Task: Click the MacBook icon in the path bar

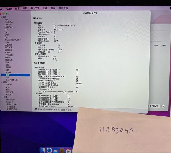Action: (36, 109)
